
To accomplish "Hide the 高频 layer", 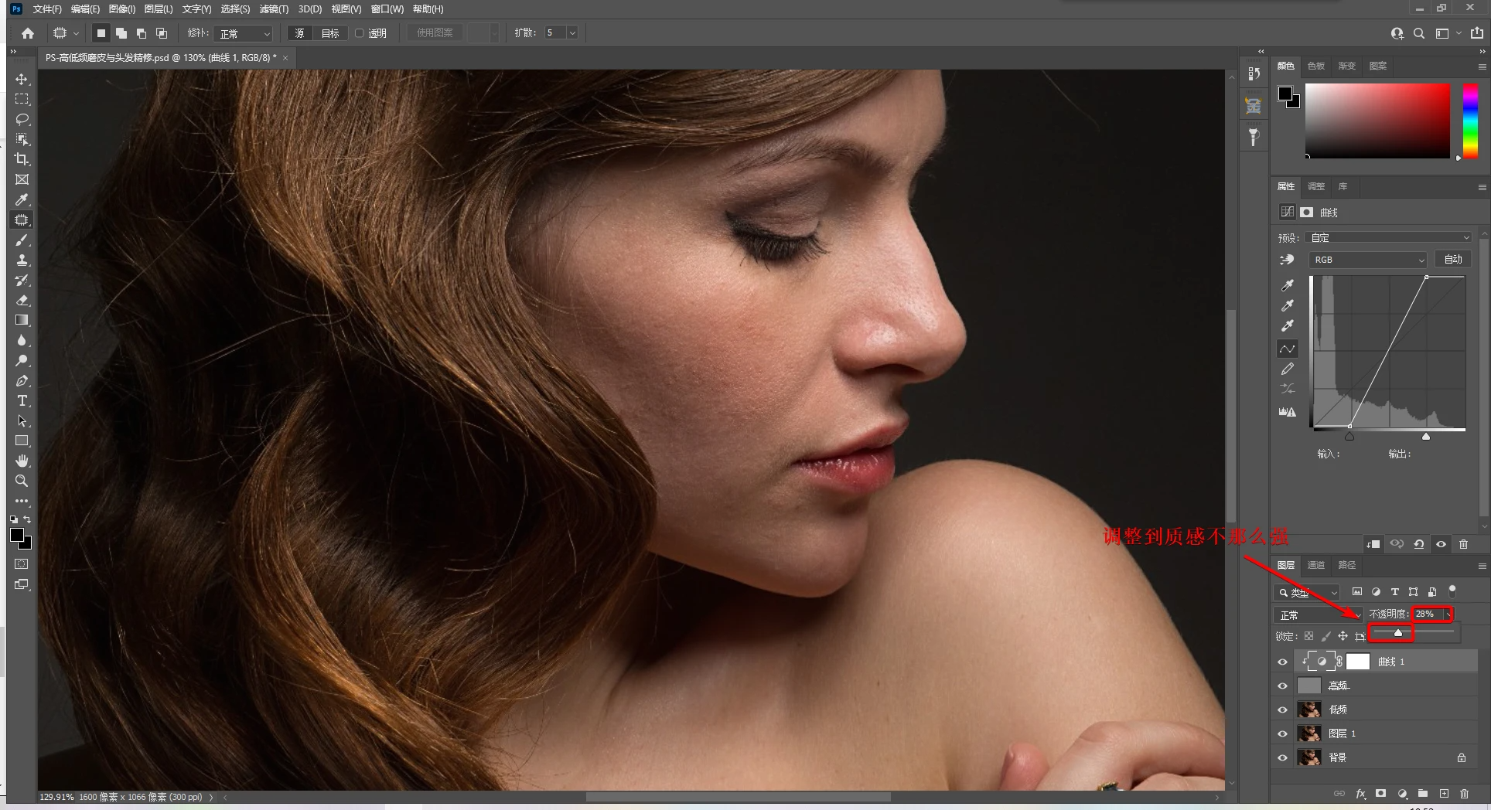I will (1282, 686).
